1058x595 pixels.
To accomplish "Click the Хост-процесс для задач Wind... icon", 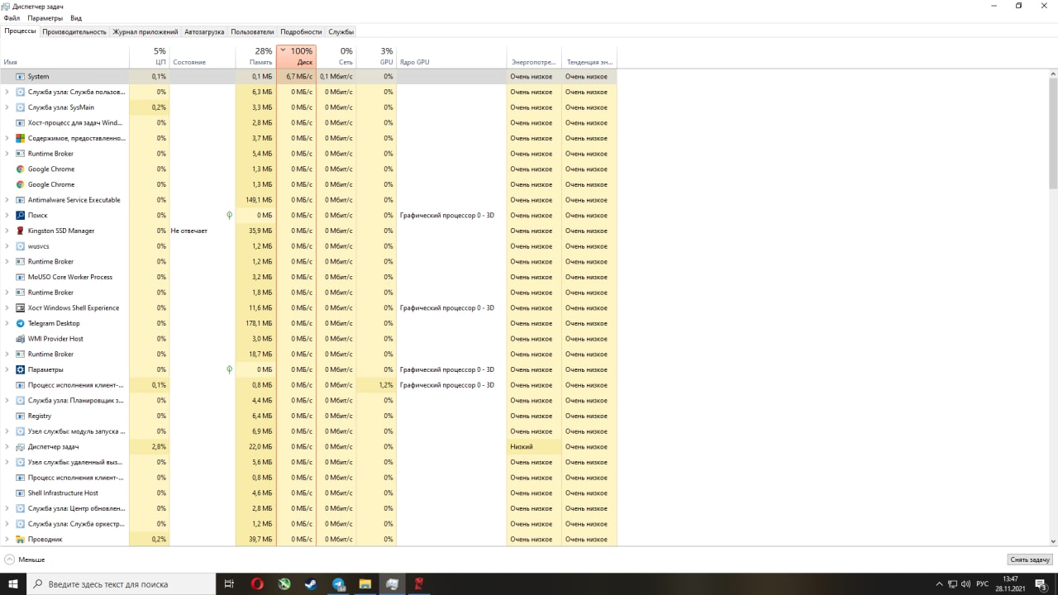I will pos(21,123).
